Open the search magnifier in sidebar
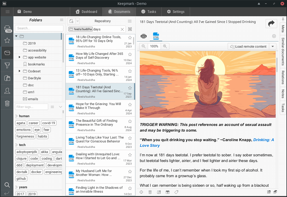287x197 pixels. (x=7, y=185)
